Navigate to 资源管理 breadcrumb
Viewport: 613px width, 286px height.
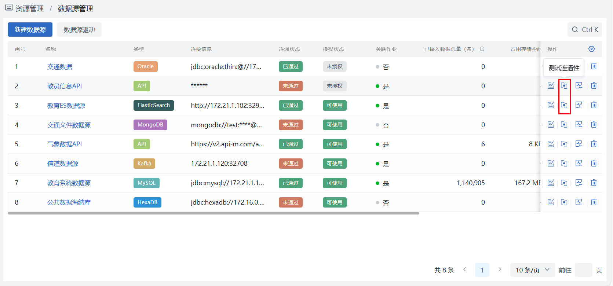30,8
